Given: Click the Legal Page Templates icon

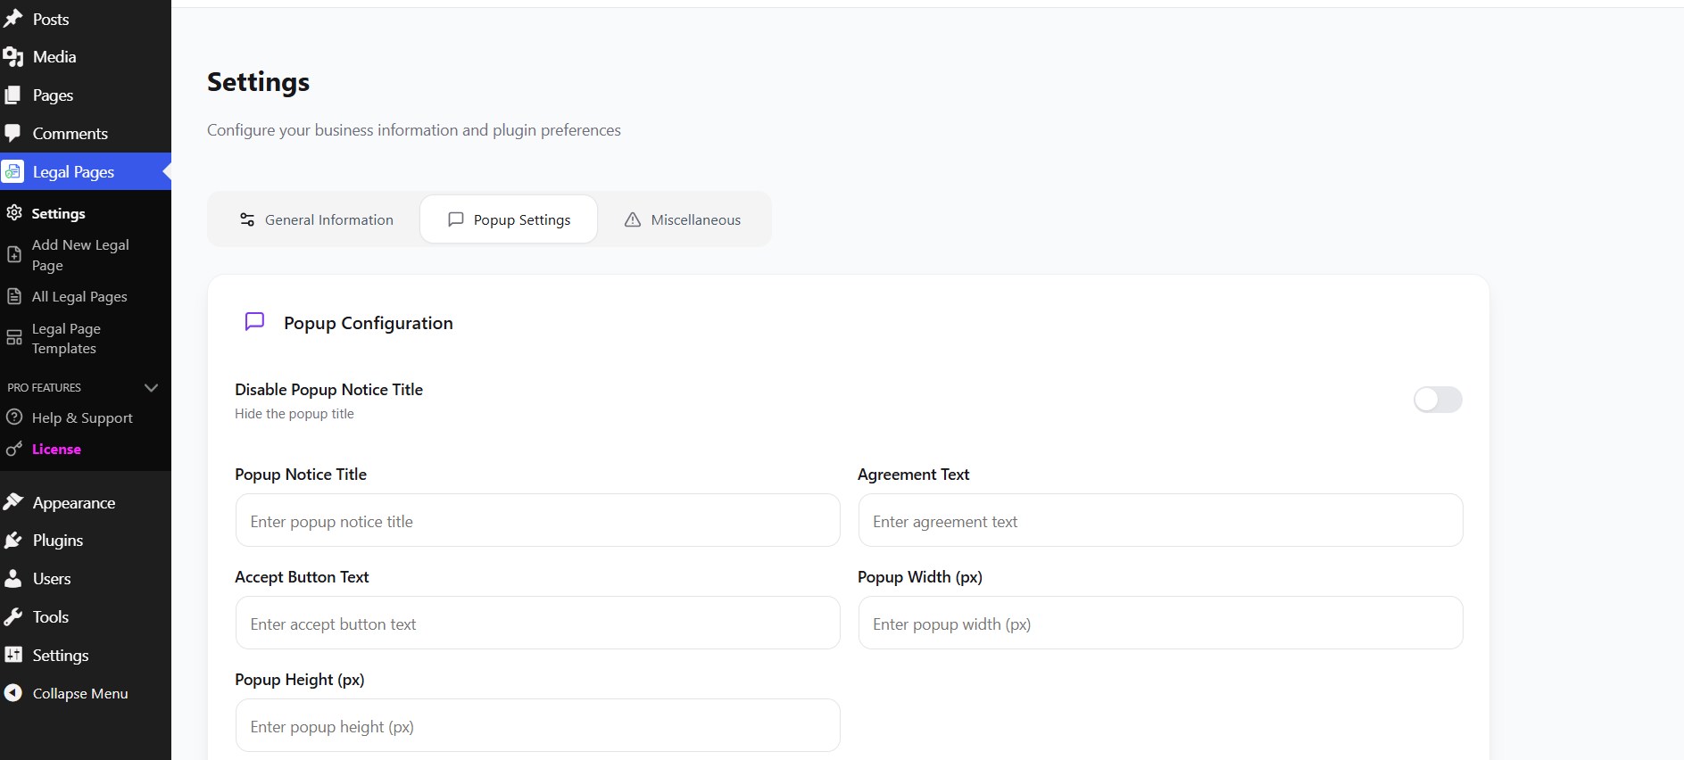Looking at the screenshot, I should click(x=14, y=338).
